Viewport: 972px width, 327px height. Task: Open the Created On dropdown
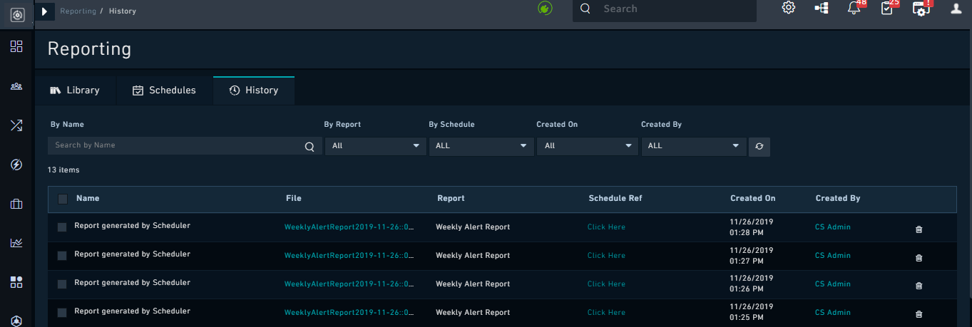587,146
